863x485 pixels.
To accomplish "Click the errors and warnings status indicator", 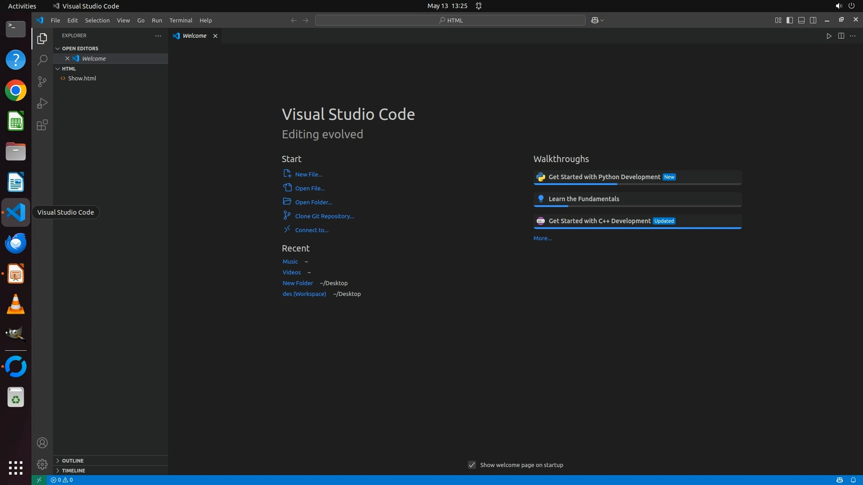I will pos(62,480).
